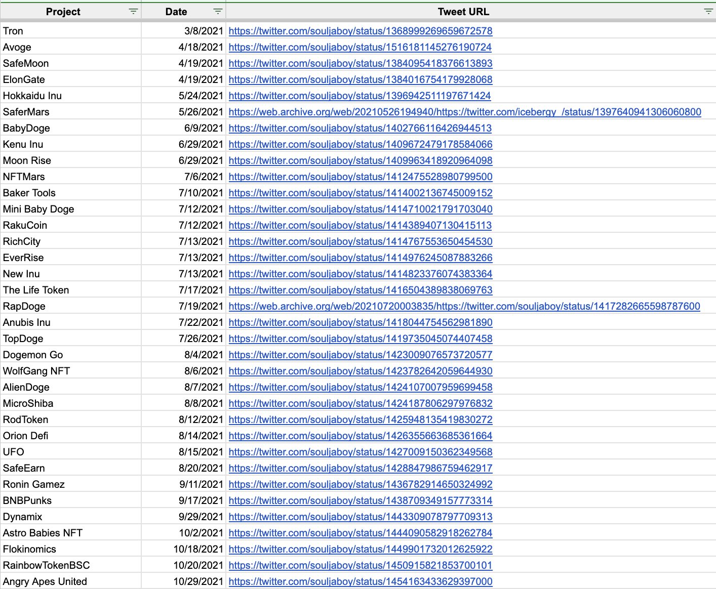Open the UFO tweet link
716x589 pixels.
coord(361,452)
